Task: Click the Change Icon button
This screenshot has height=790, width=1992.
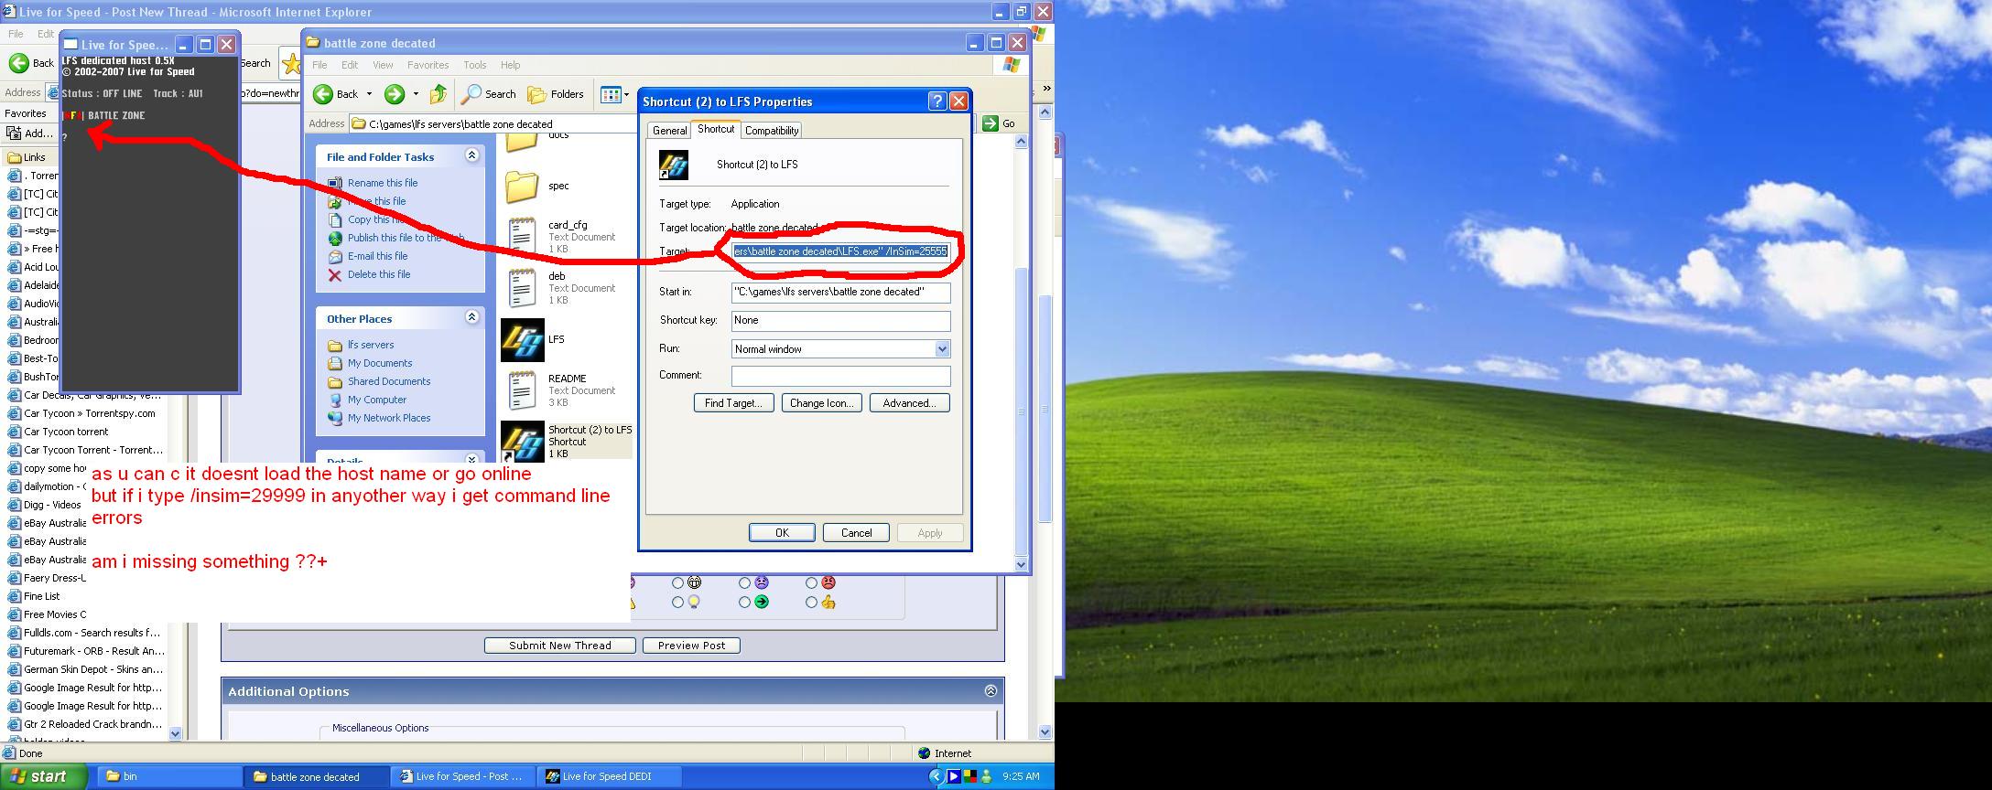Action: [x=822, y=403]
